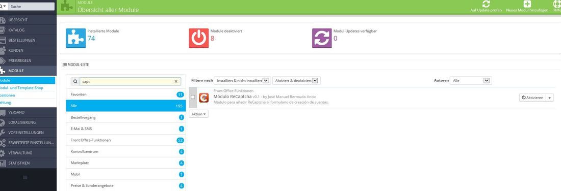Viewport: 561px width, 191px height.
Task: Click the Auf Update prüfen refresh icon
Action: point(486,4)
